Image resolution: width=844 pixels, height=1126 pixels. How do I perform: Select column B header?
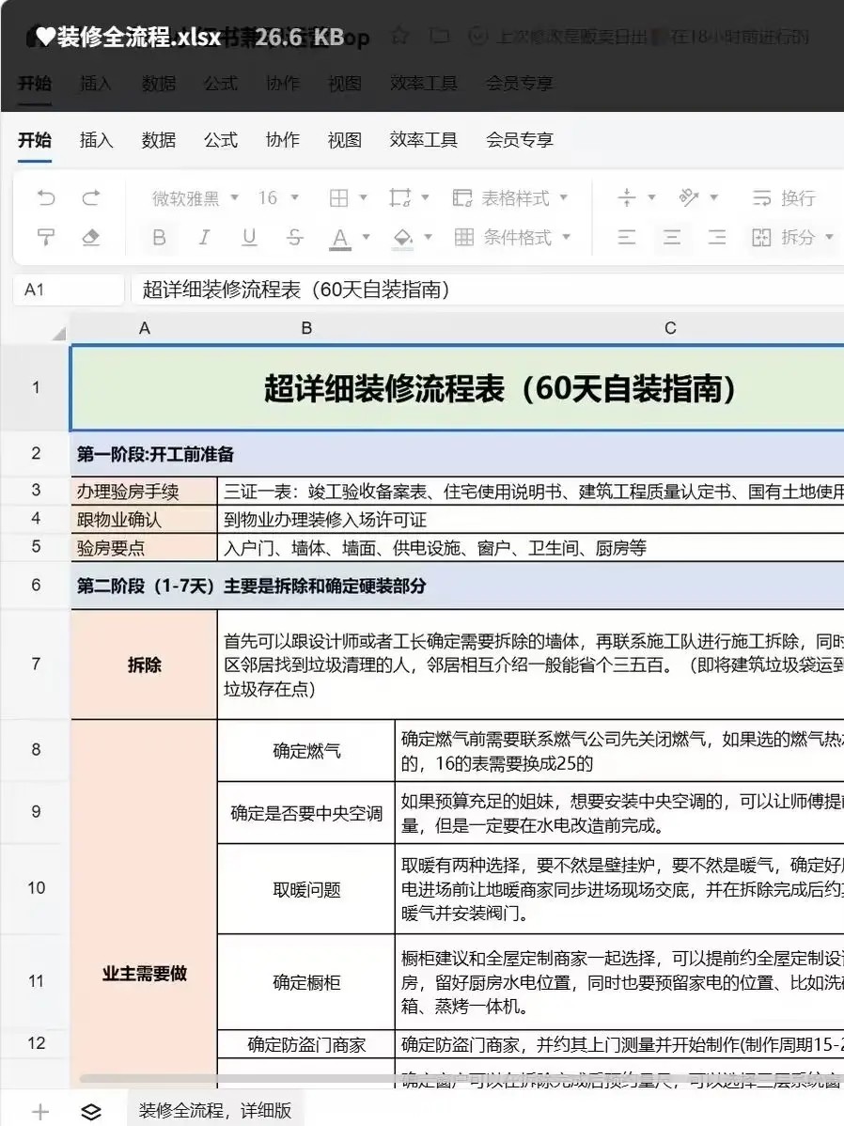[x=306, y=328]
